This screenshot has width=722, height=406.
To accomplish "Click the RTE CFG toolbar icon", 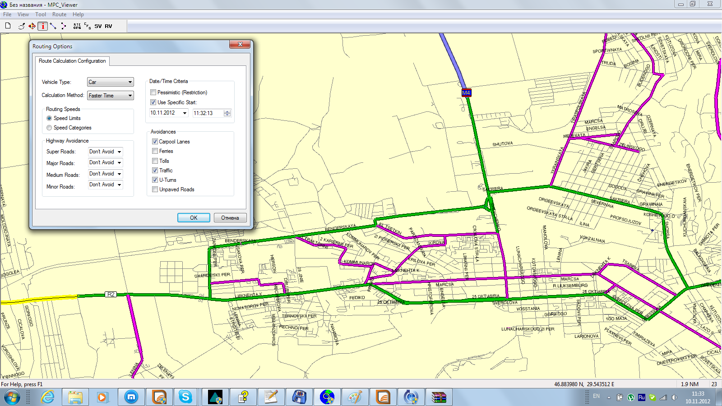I will 77,26.
